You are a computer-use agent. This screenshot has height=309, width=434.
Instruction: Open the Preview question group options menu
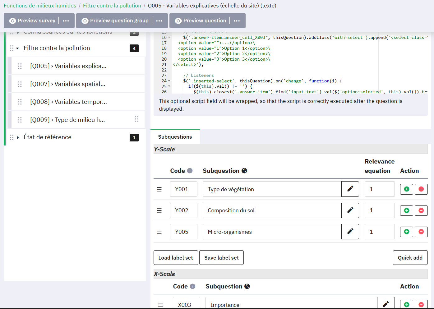click(x=159, y=21)
